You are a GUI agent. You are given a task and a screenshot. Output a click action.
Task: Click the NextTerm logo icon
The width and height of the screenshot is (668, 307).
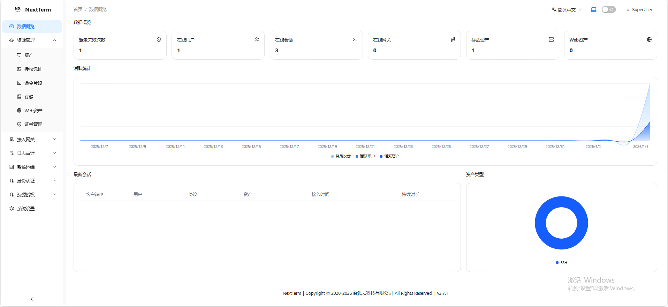(x=17, y=9)
